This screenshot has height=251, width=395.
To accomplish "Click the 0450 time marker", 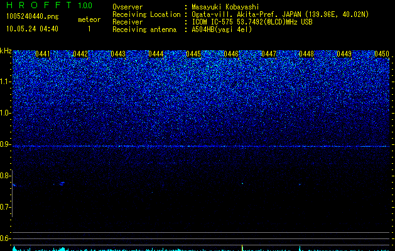I will [x=382, y=54].
